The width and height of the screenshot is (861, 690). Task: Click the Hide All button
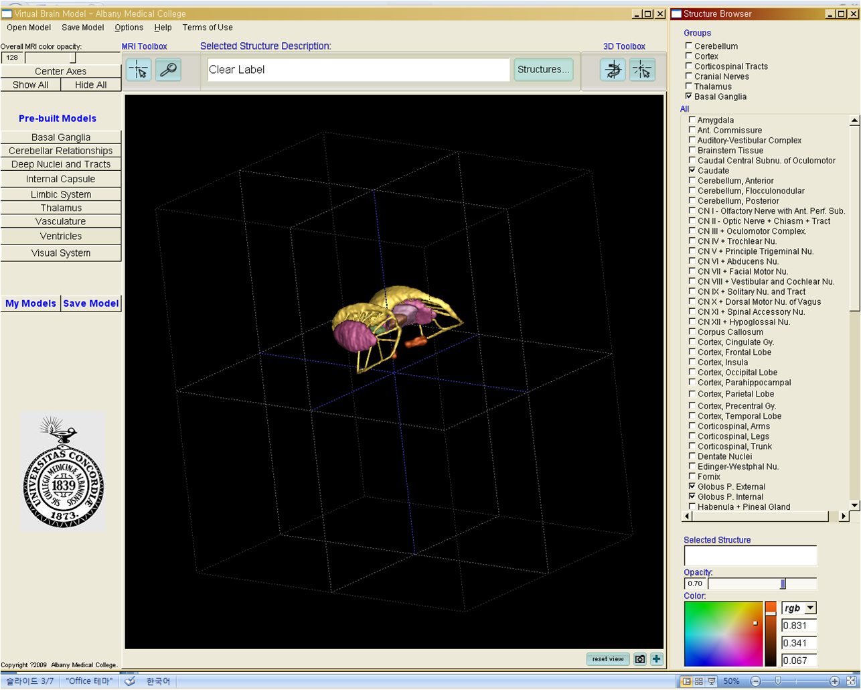[x=91, y=85]
